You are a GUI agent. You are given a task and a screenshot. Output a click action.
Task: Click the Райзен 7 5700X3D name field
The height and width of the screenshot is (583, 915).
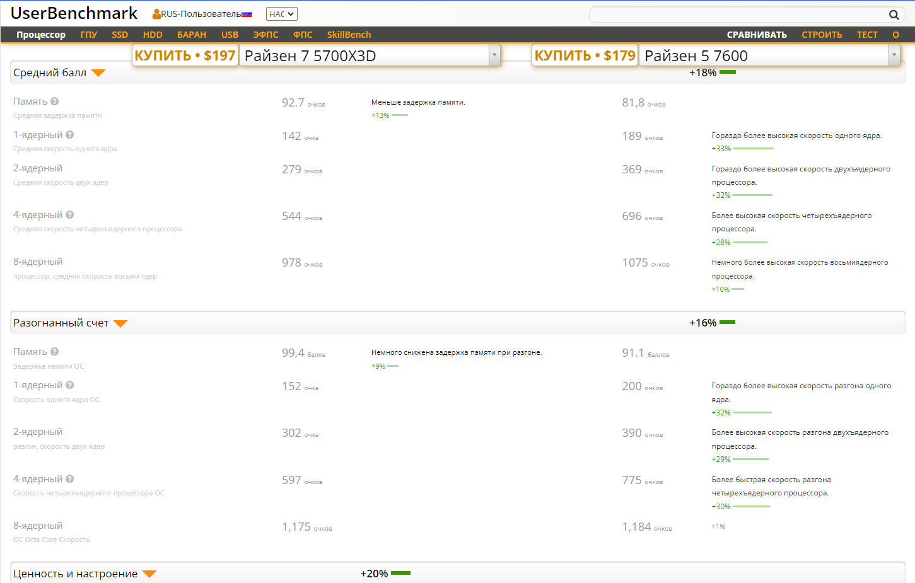[364, 55]
